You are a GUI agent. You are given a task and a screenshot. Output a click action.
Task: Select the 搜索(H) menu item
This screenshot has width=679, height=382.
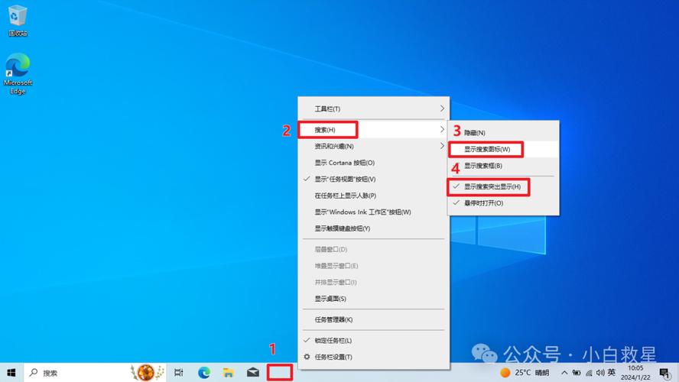374,130
